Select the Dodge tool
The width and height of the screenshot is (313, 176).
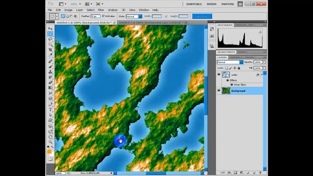click(x=50, y=98)
